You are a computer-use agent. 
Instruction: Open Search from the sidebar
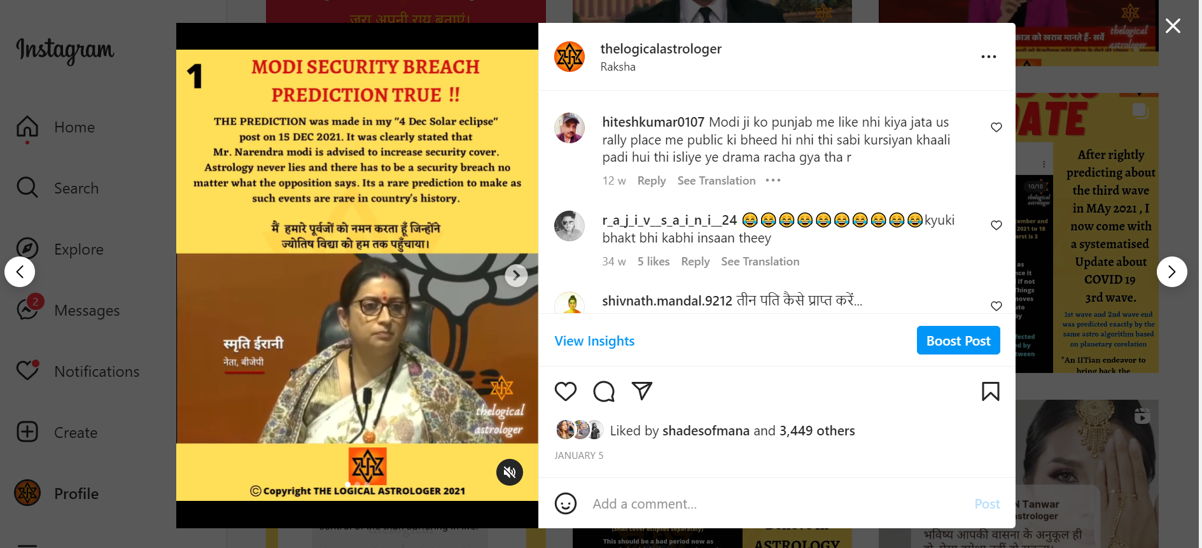pos(58,188)
